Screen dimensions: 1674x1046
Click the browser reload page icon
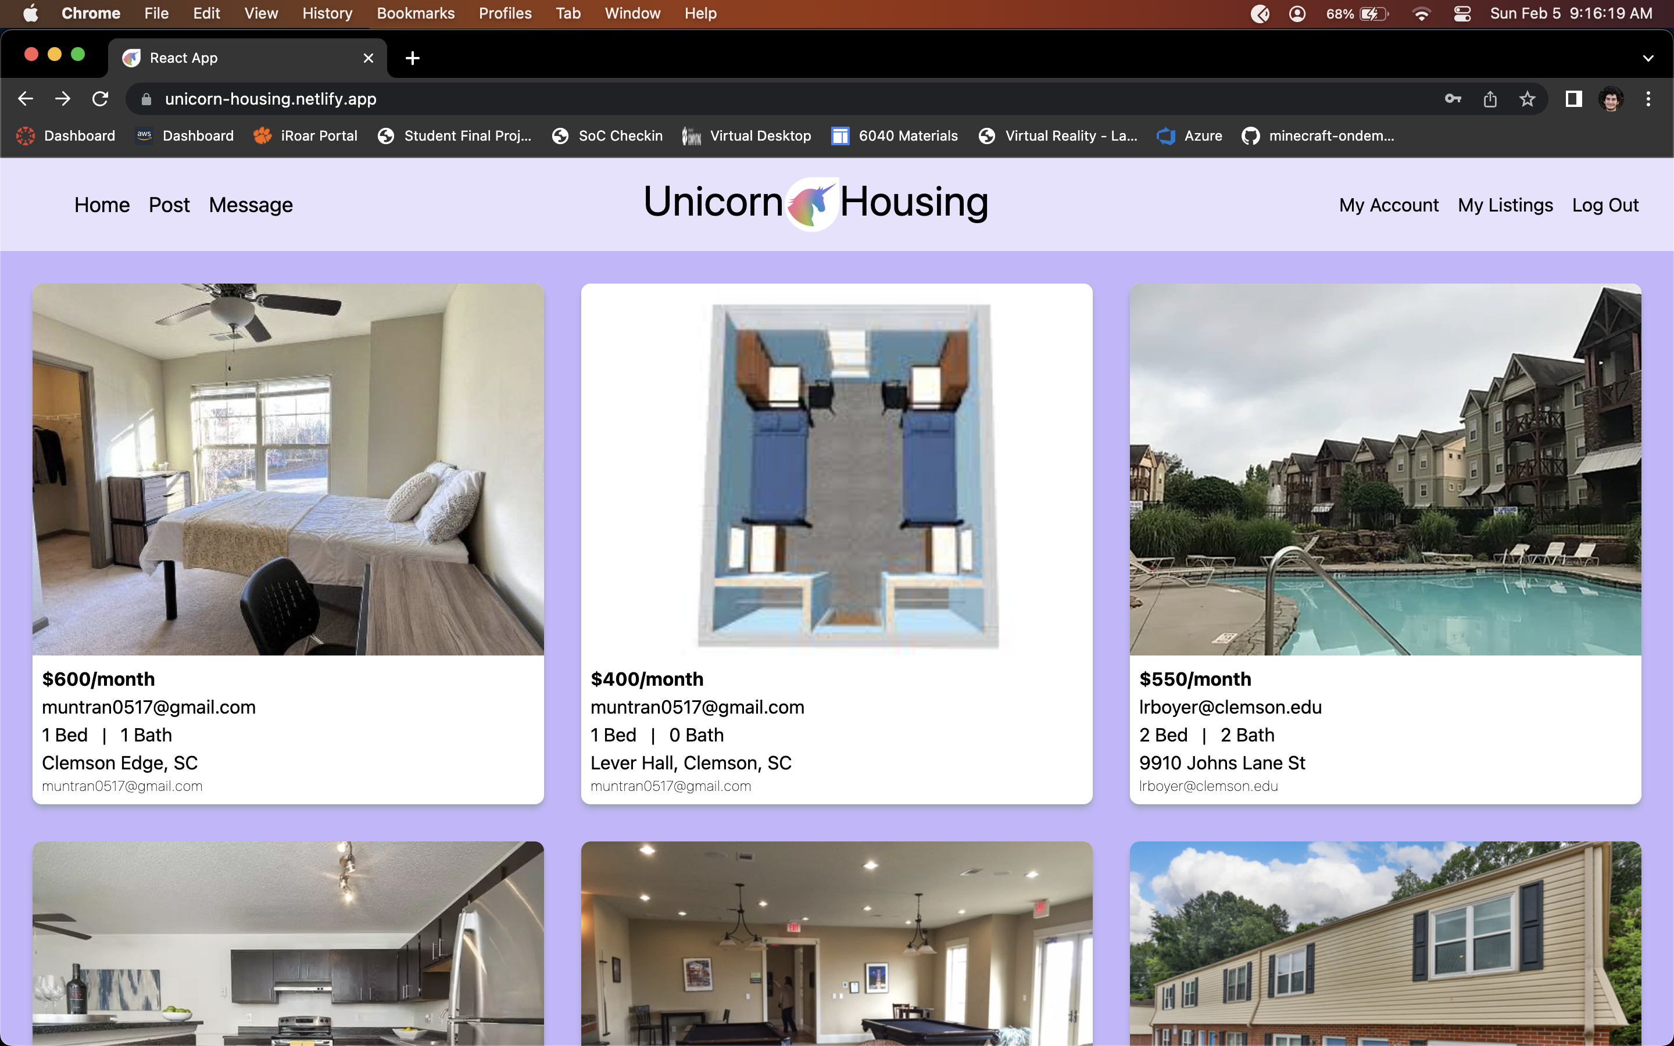(101, 99)
